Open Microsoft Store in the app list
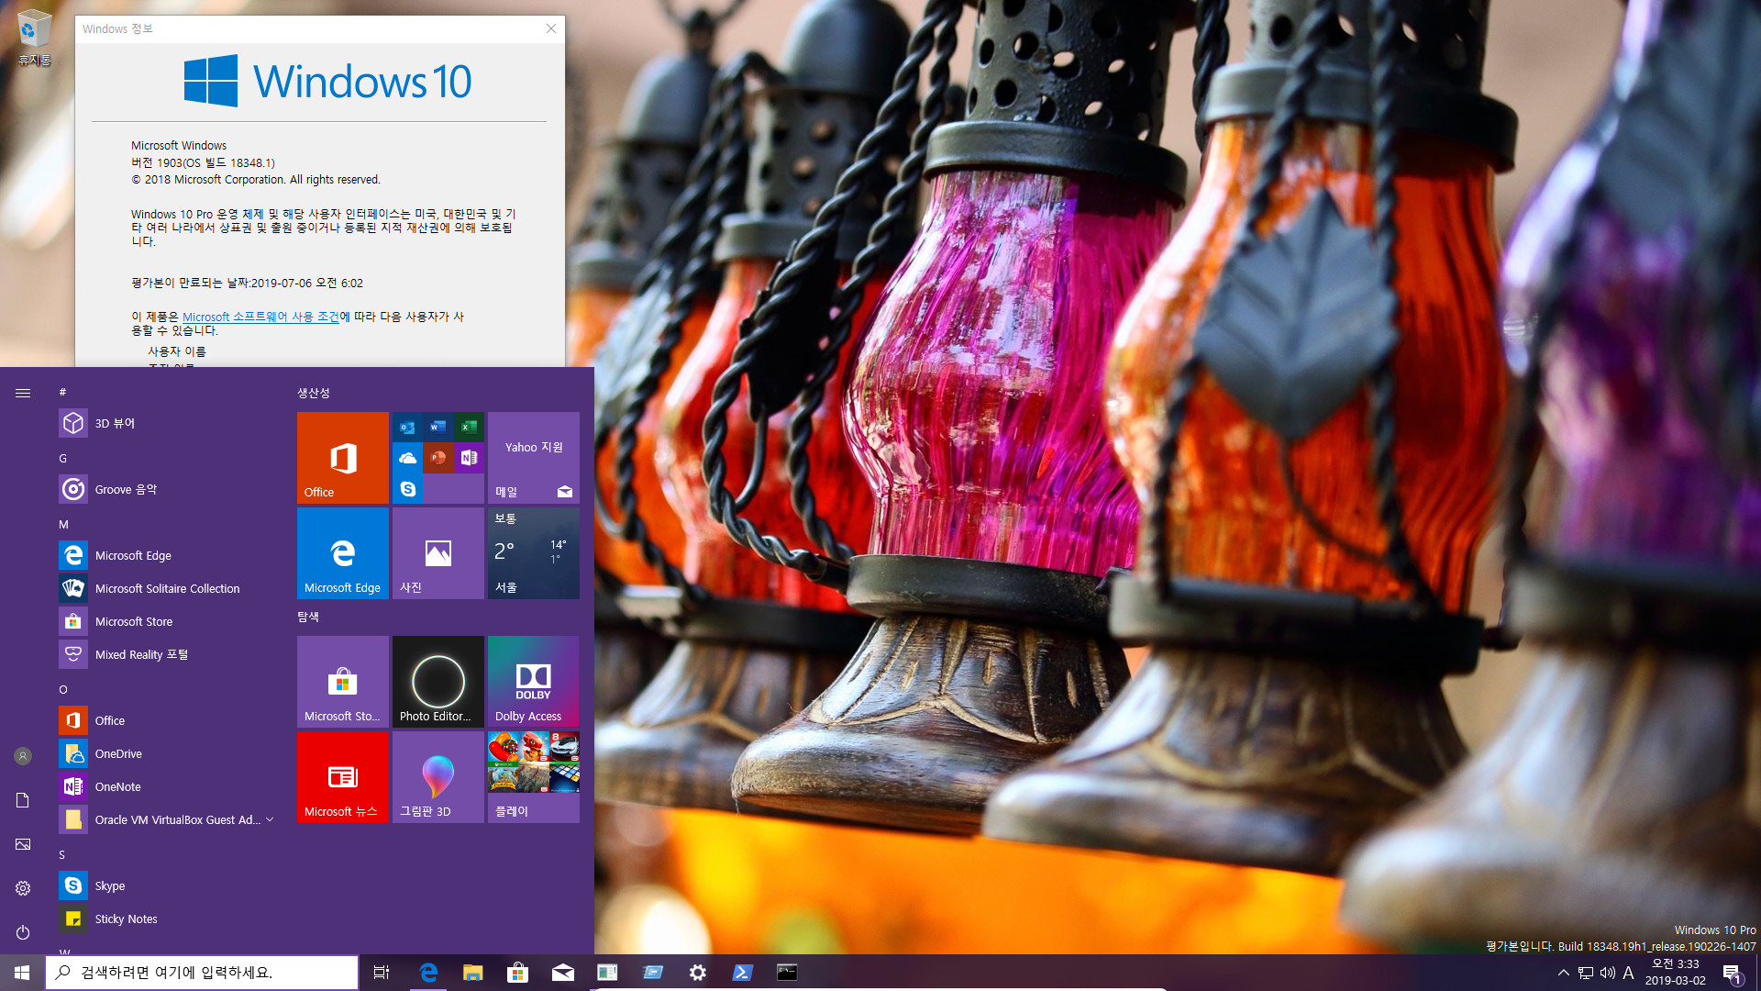This screenshot has height=991, width=1761. (165, 621)
